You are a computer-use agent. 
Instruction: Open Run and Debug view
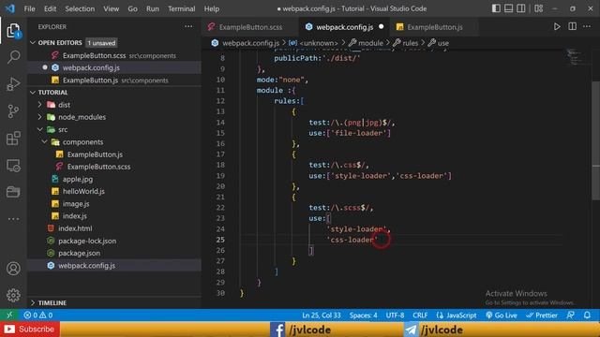13,84
